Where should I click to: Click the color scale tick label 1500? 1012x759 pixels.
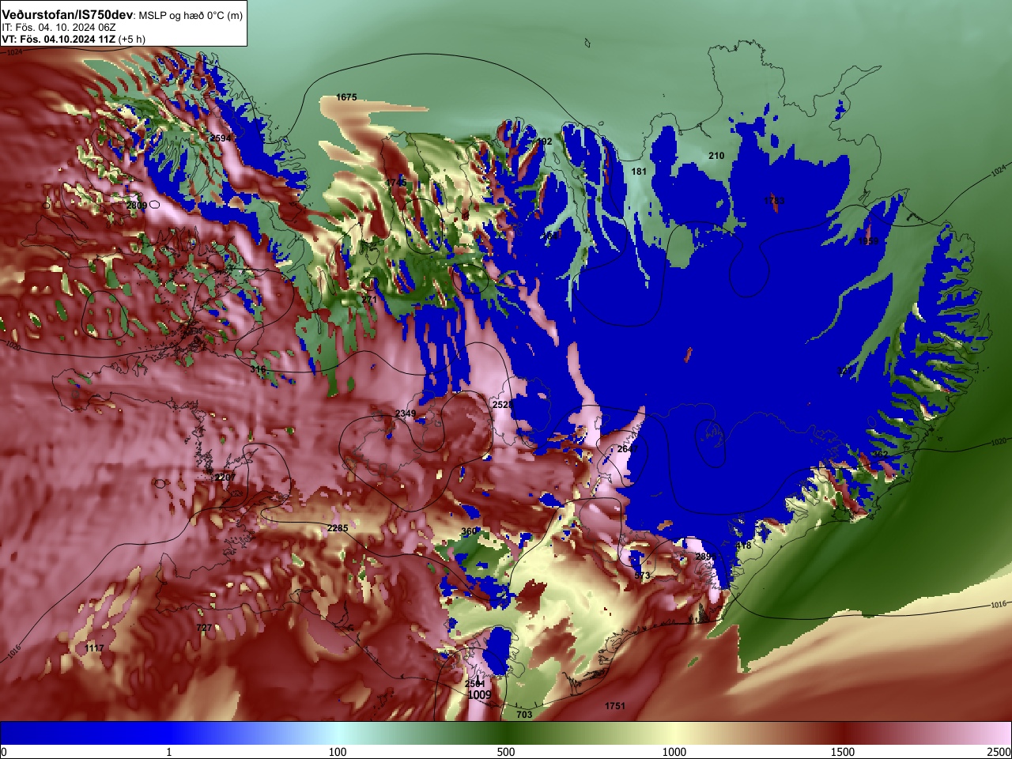tap(843, 752)
